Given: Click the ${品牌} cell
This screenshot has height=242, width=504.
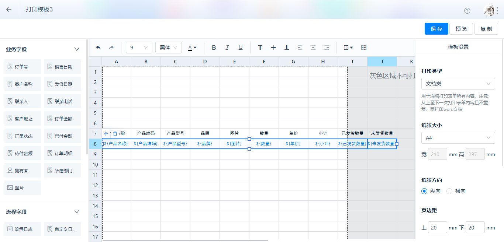Looking at the screenshot, I should 205,144.
